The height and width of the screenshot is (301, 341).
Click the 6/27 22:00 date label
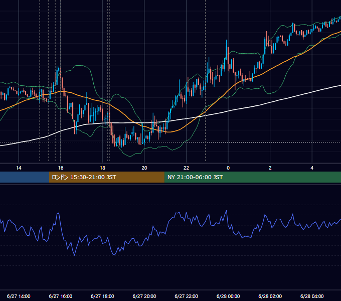(186, 296)
